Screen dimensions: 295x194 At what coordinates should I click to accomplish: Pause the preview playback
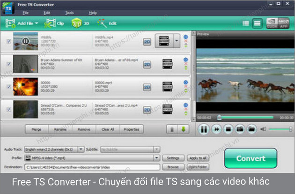coord(204,129)
